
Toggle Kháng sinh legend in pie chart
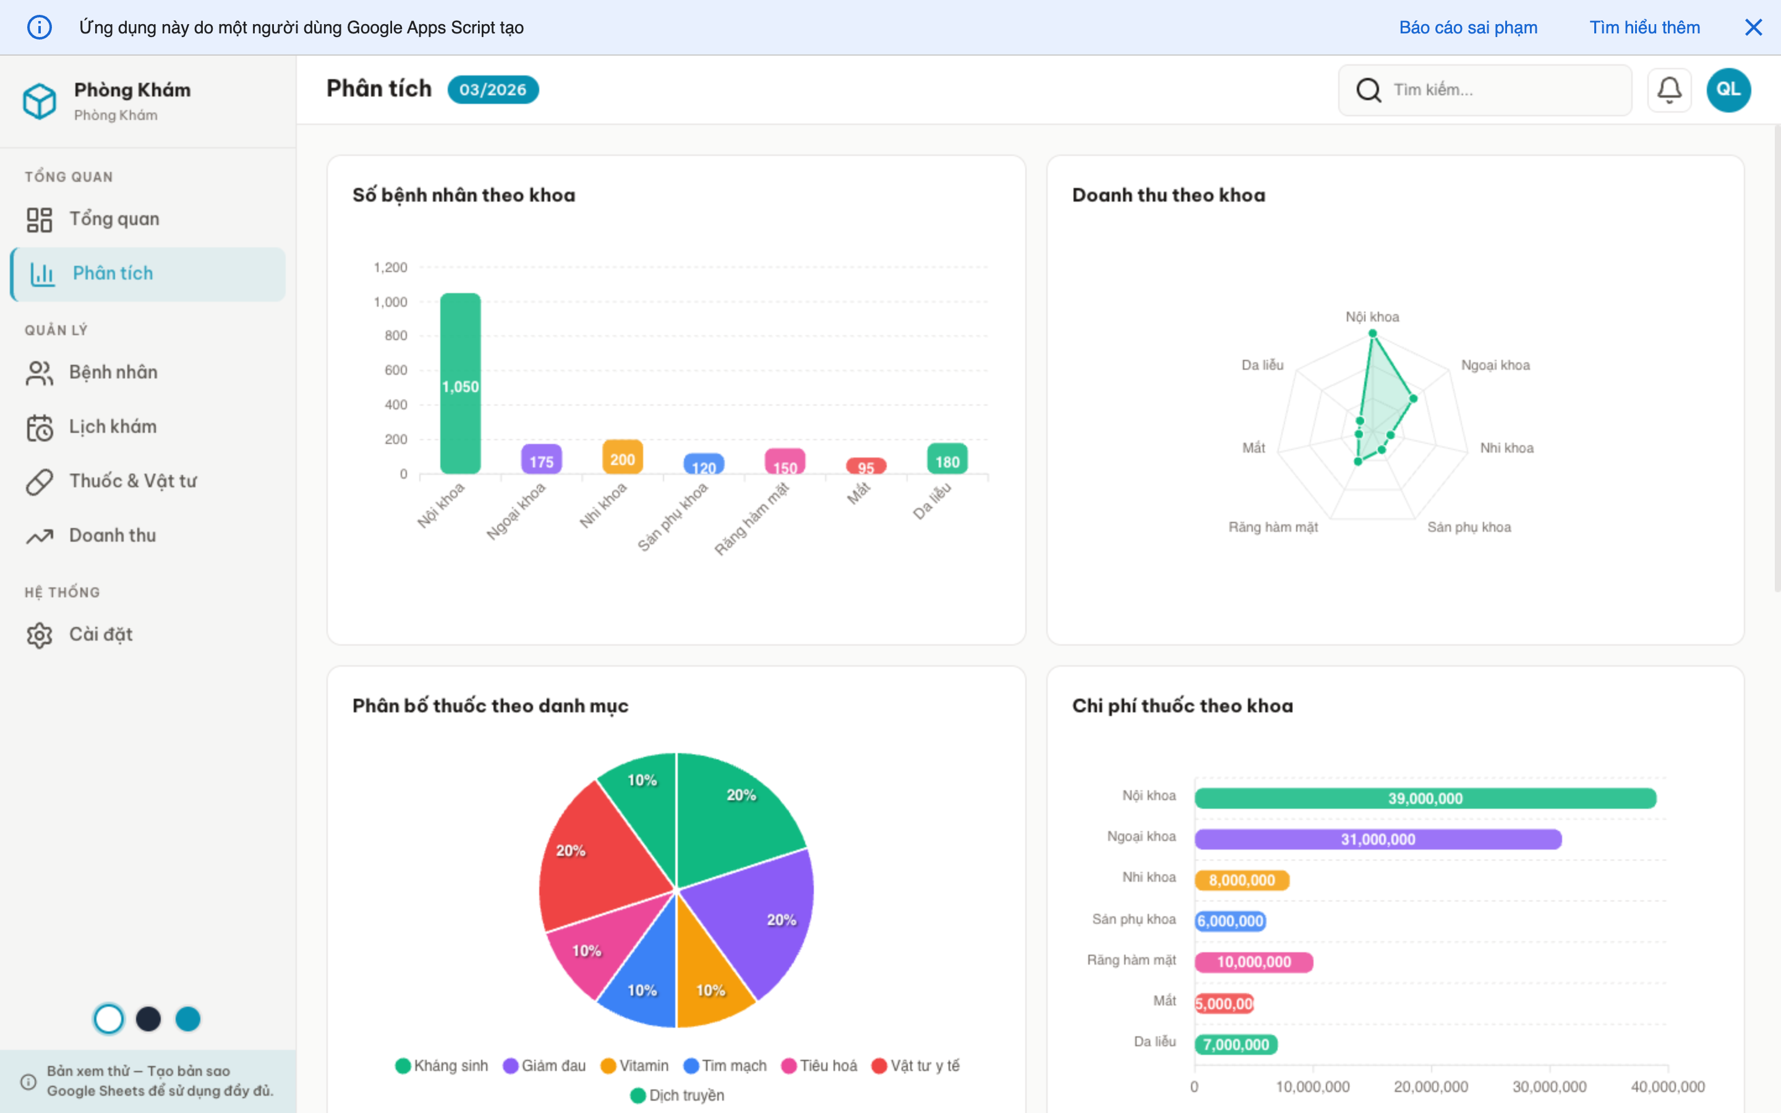tap(442, 1065)
